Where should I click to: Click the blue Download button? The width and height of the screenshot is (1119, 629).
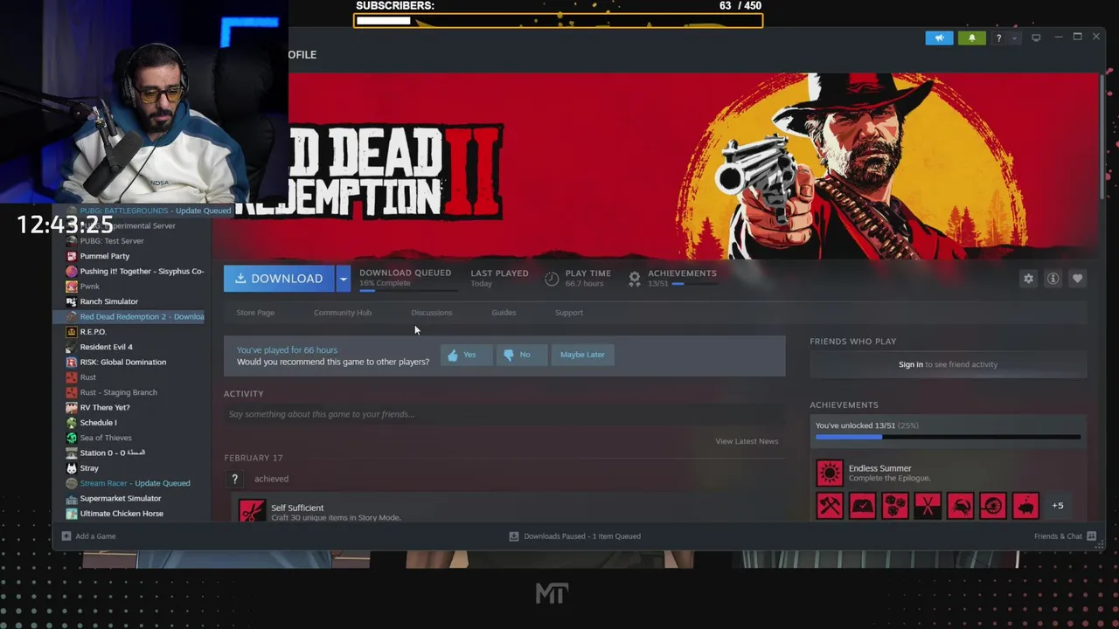click(x=279, y=279)
